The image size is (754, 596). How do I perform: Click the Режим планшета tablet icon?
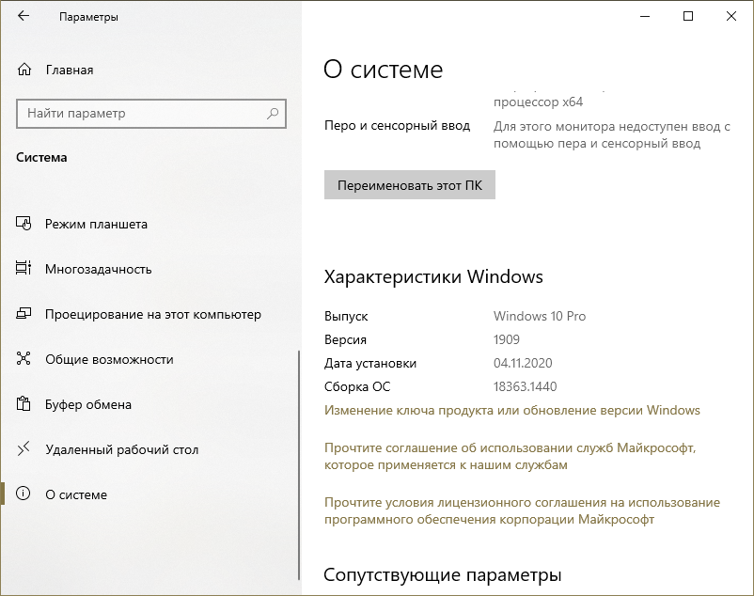[24, 225]
